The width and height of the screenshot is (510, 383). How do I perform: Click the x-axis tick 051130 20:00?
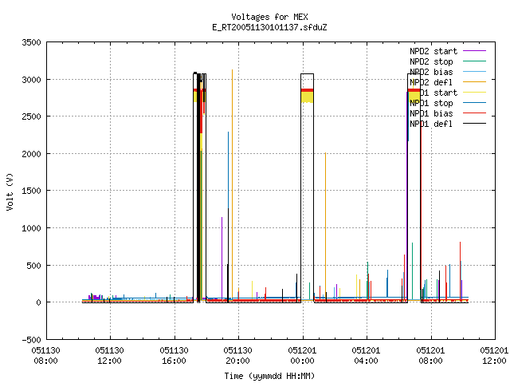click(x=237, y=356)
